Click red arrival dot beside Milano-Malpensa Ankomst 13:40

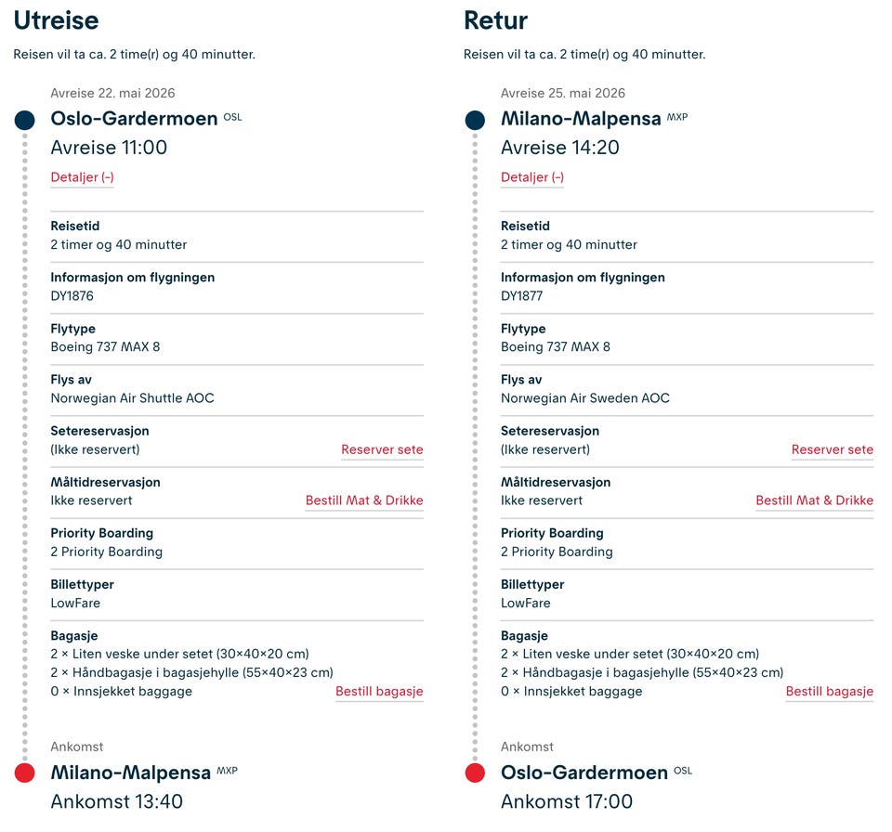tap(25, 773)
